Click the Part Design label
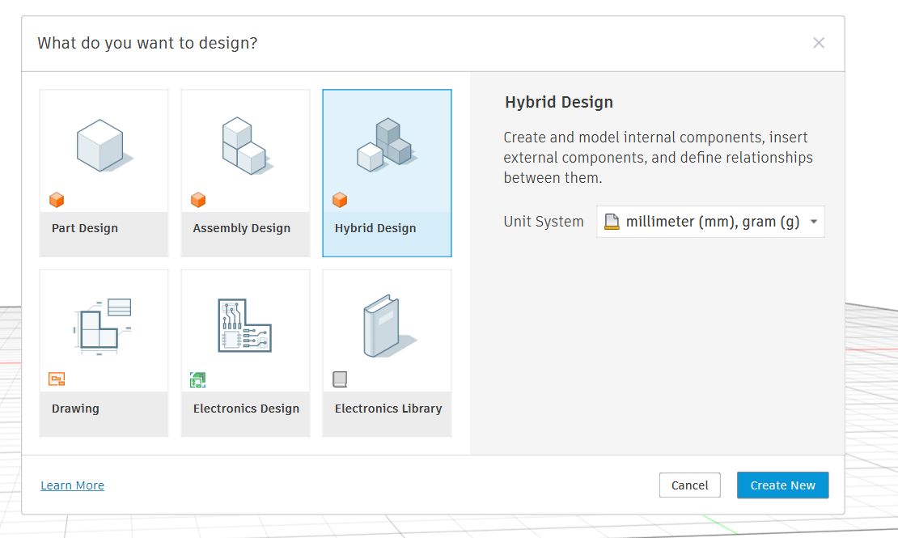Viewport: 898px width, 538px height. pyautogui.click(x=84, y=227)
